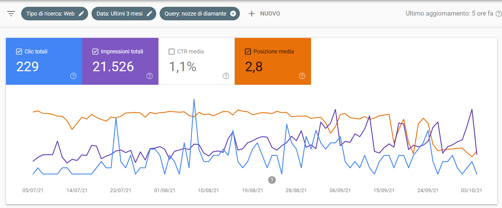Select the 229 total clicks value
The width and height of the screenshot is (502, 208).
coord(27,67)
